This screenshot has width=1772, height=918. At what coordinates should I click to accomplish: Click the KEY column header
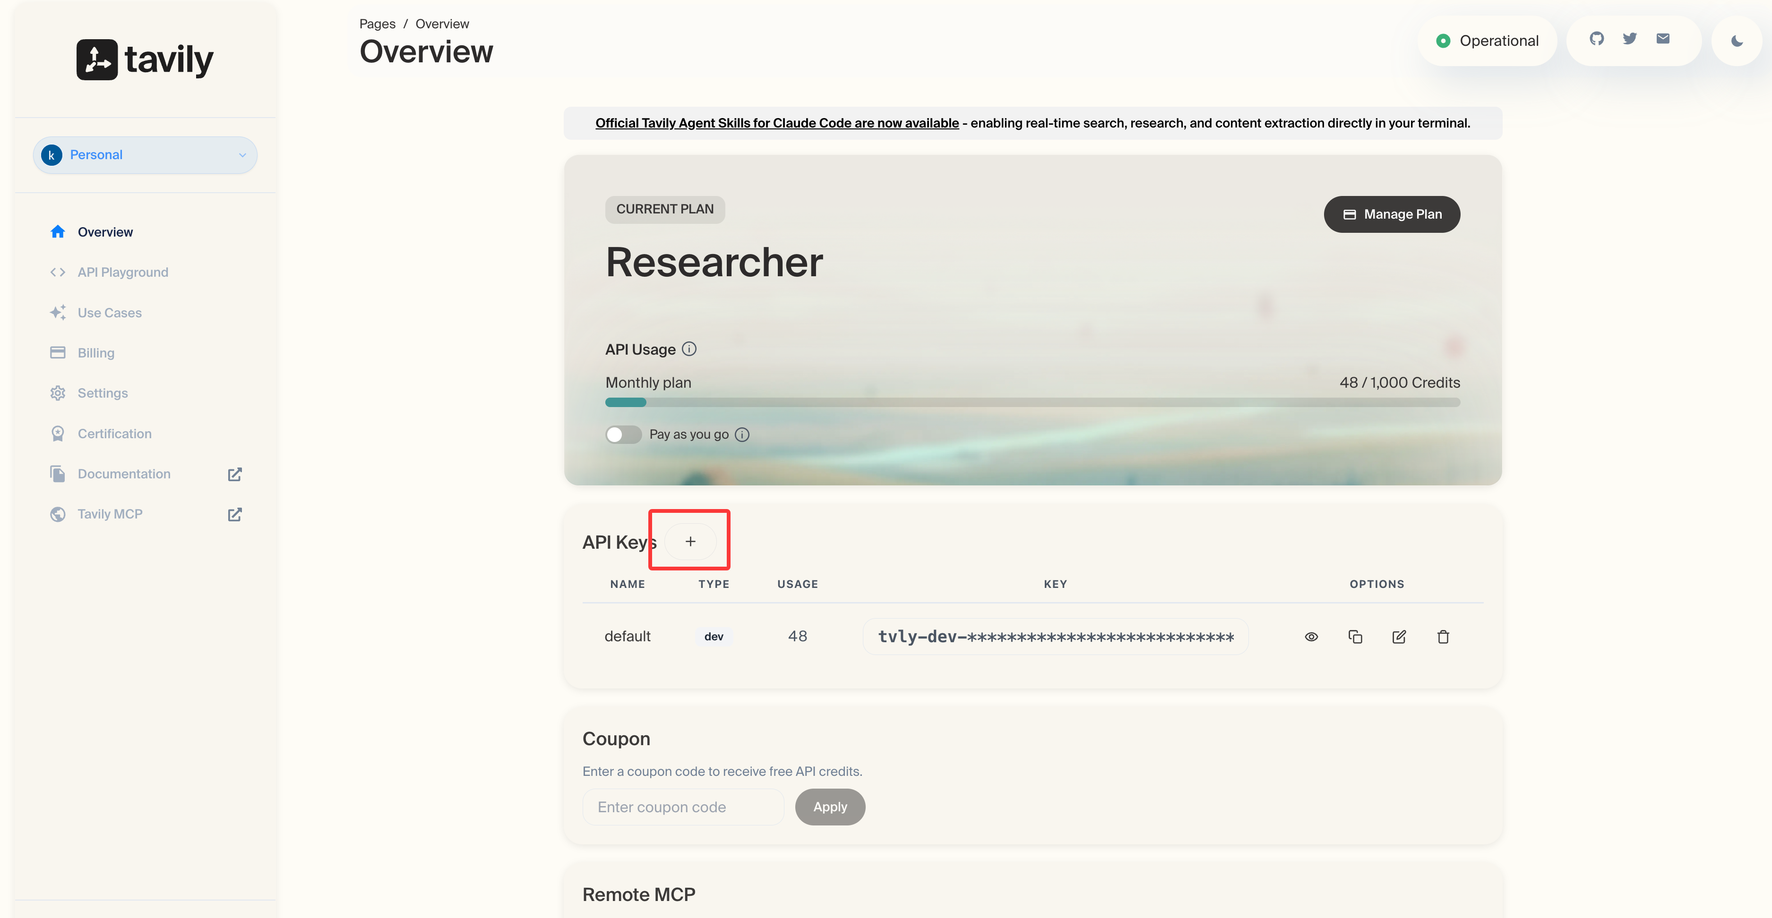coord(1055,585)
